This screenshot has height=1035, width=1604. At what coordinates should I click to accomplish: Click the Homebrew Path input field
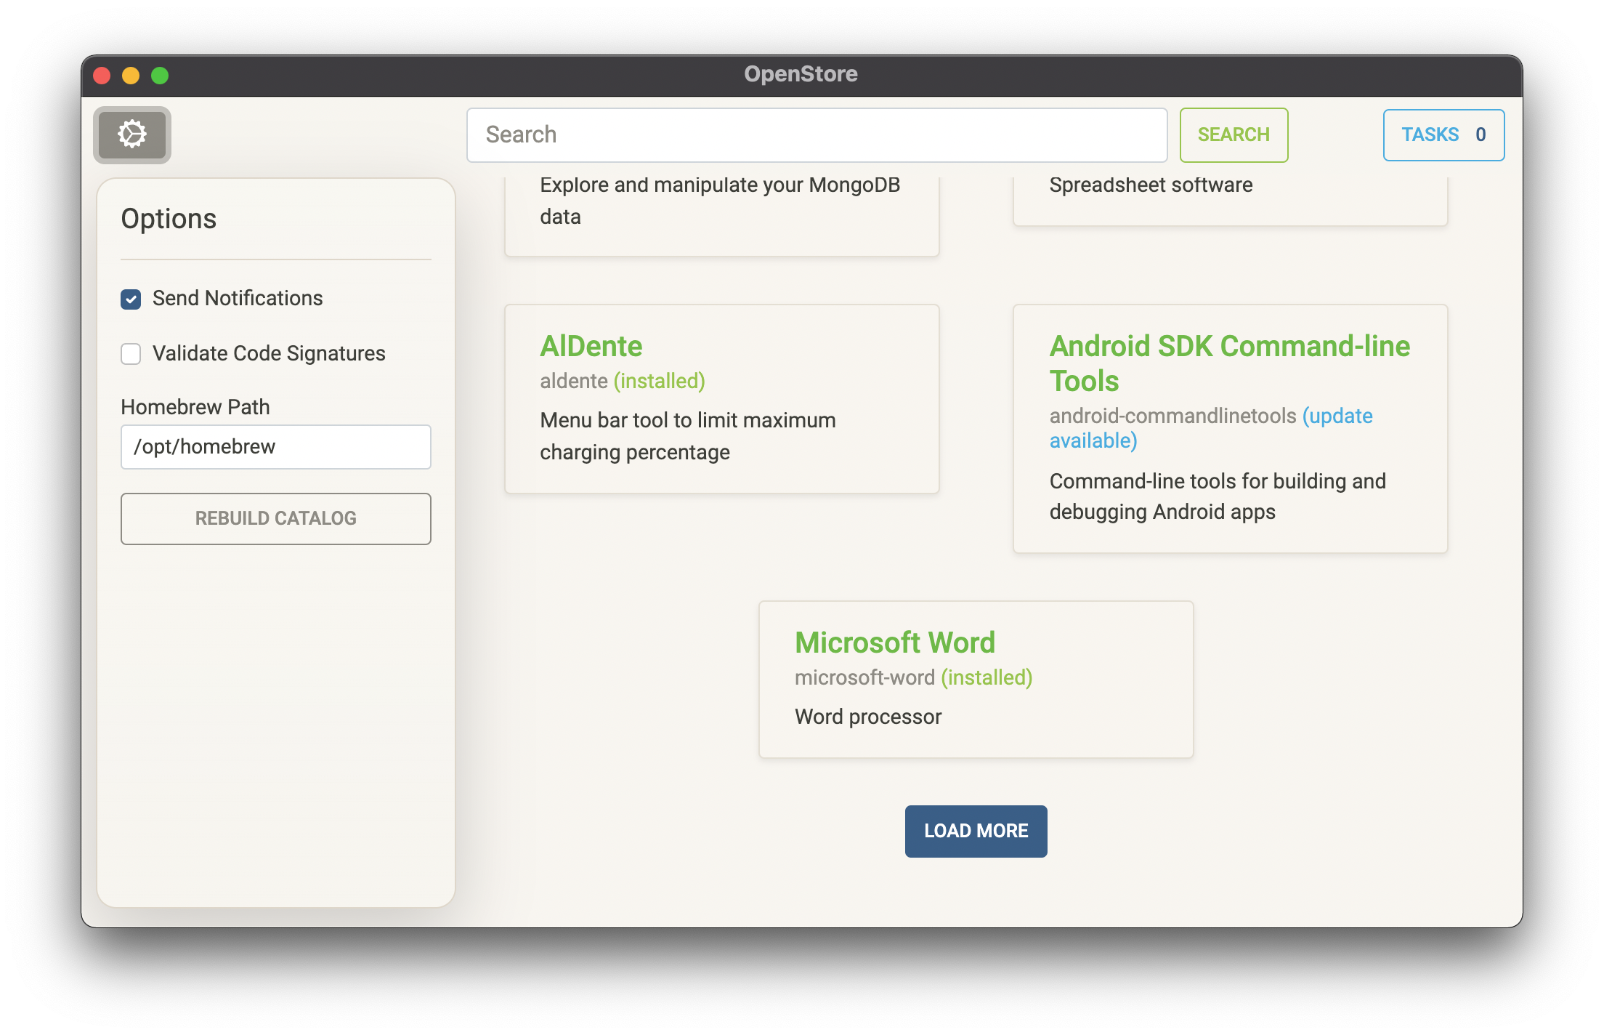click(275, 447)
